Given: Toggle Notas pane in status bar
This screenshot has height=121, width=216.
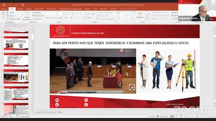Looking at the screenshot, I should pyautogui.click(x=152, y=116).
